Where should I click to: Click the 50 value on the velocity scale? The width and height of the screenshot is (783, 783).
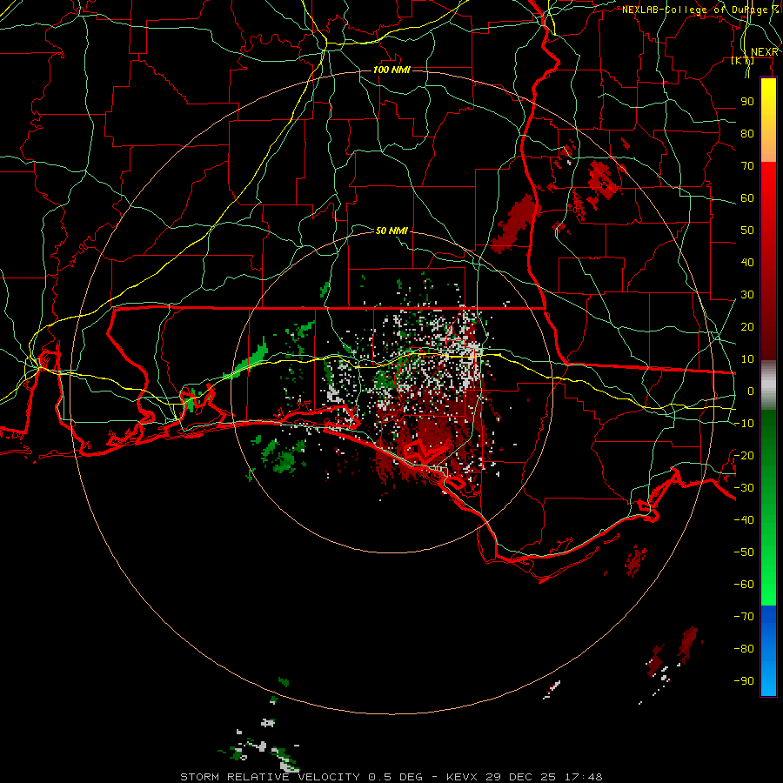coord(747,231)
